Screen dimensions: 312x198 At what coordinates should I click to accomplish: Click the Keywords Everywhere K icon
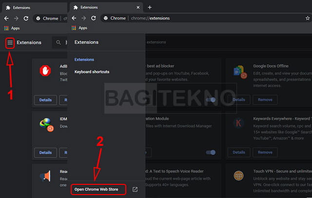coord(238,123)
